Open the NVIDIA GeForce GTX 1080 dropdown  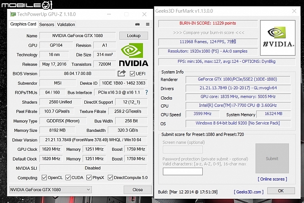click(51, 190)
